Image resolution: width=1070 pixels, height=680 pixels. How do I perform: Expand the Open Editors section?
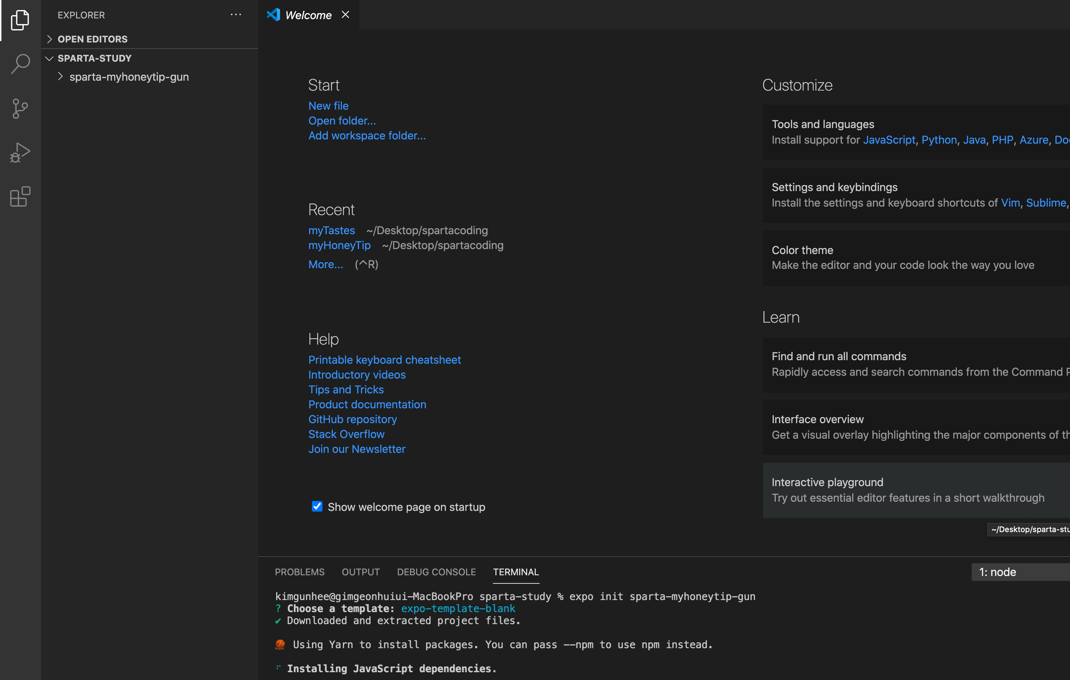[x=92, y=39]
